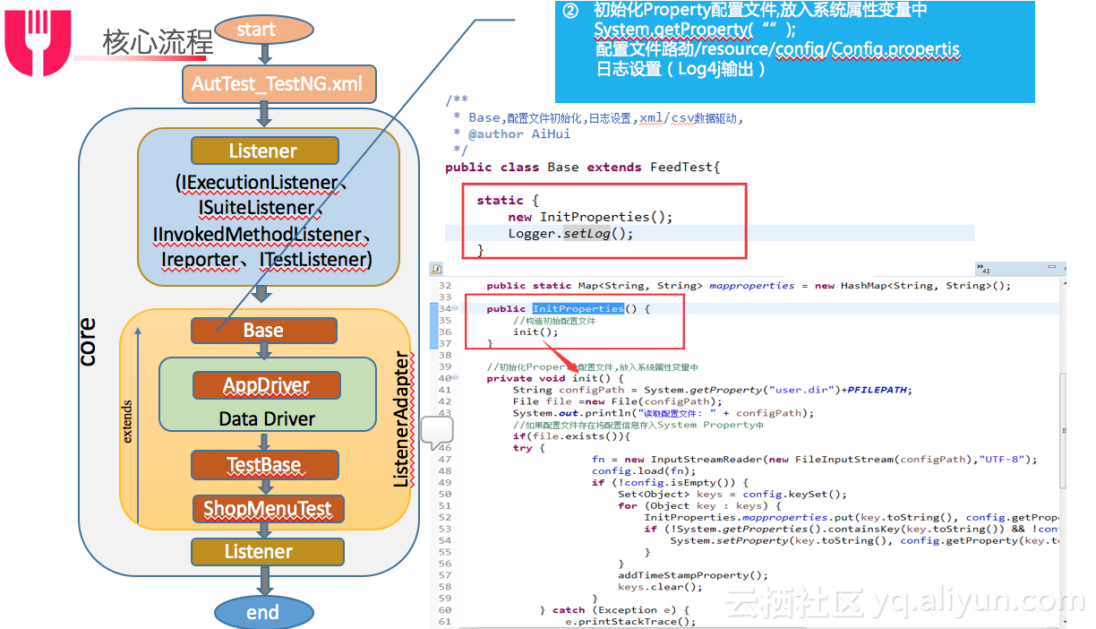The width and height of the screenshot is (1096, 629).
Task: Click Logger.setLog(); statement
Action: tap(570, 233)
